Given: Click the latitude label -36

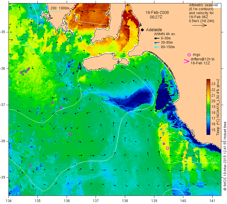Looking at the screenshot, I should click(x=3, y=68).
